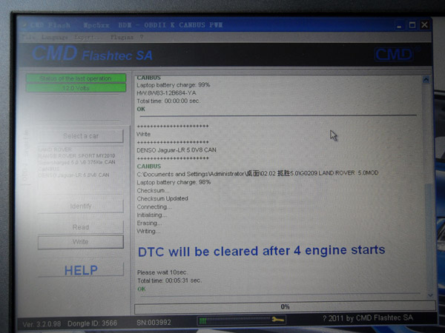Image resolution: width=445 pixels, height=333 pixels.
Task: Close the CMD Flash window
Action: coord(424,25)
